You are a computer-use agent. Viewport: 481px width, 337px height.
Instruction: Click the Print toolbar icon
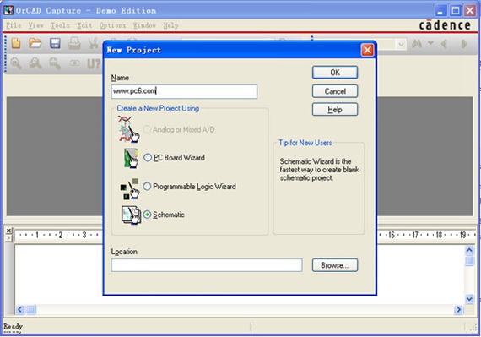pyautogui.click(x=74, y=43)
